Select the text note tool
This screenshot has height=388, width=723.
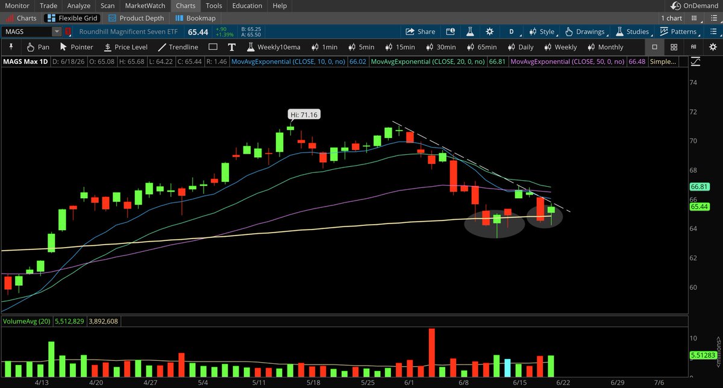click(x=231, y=47)
